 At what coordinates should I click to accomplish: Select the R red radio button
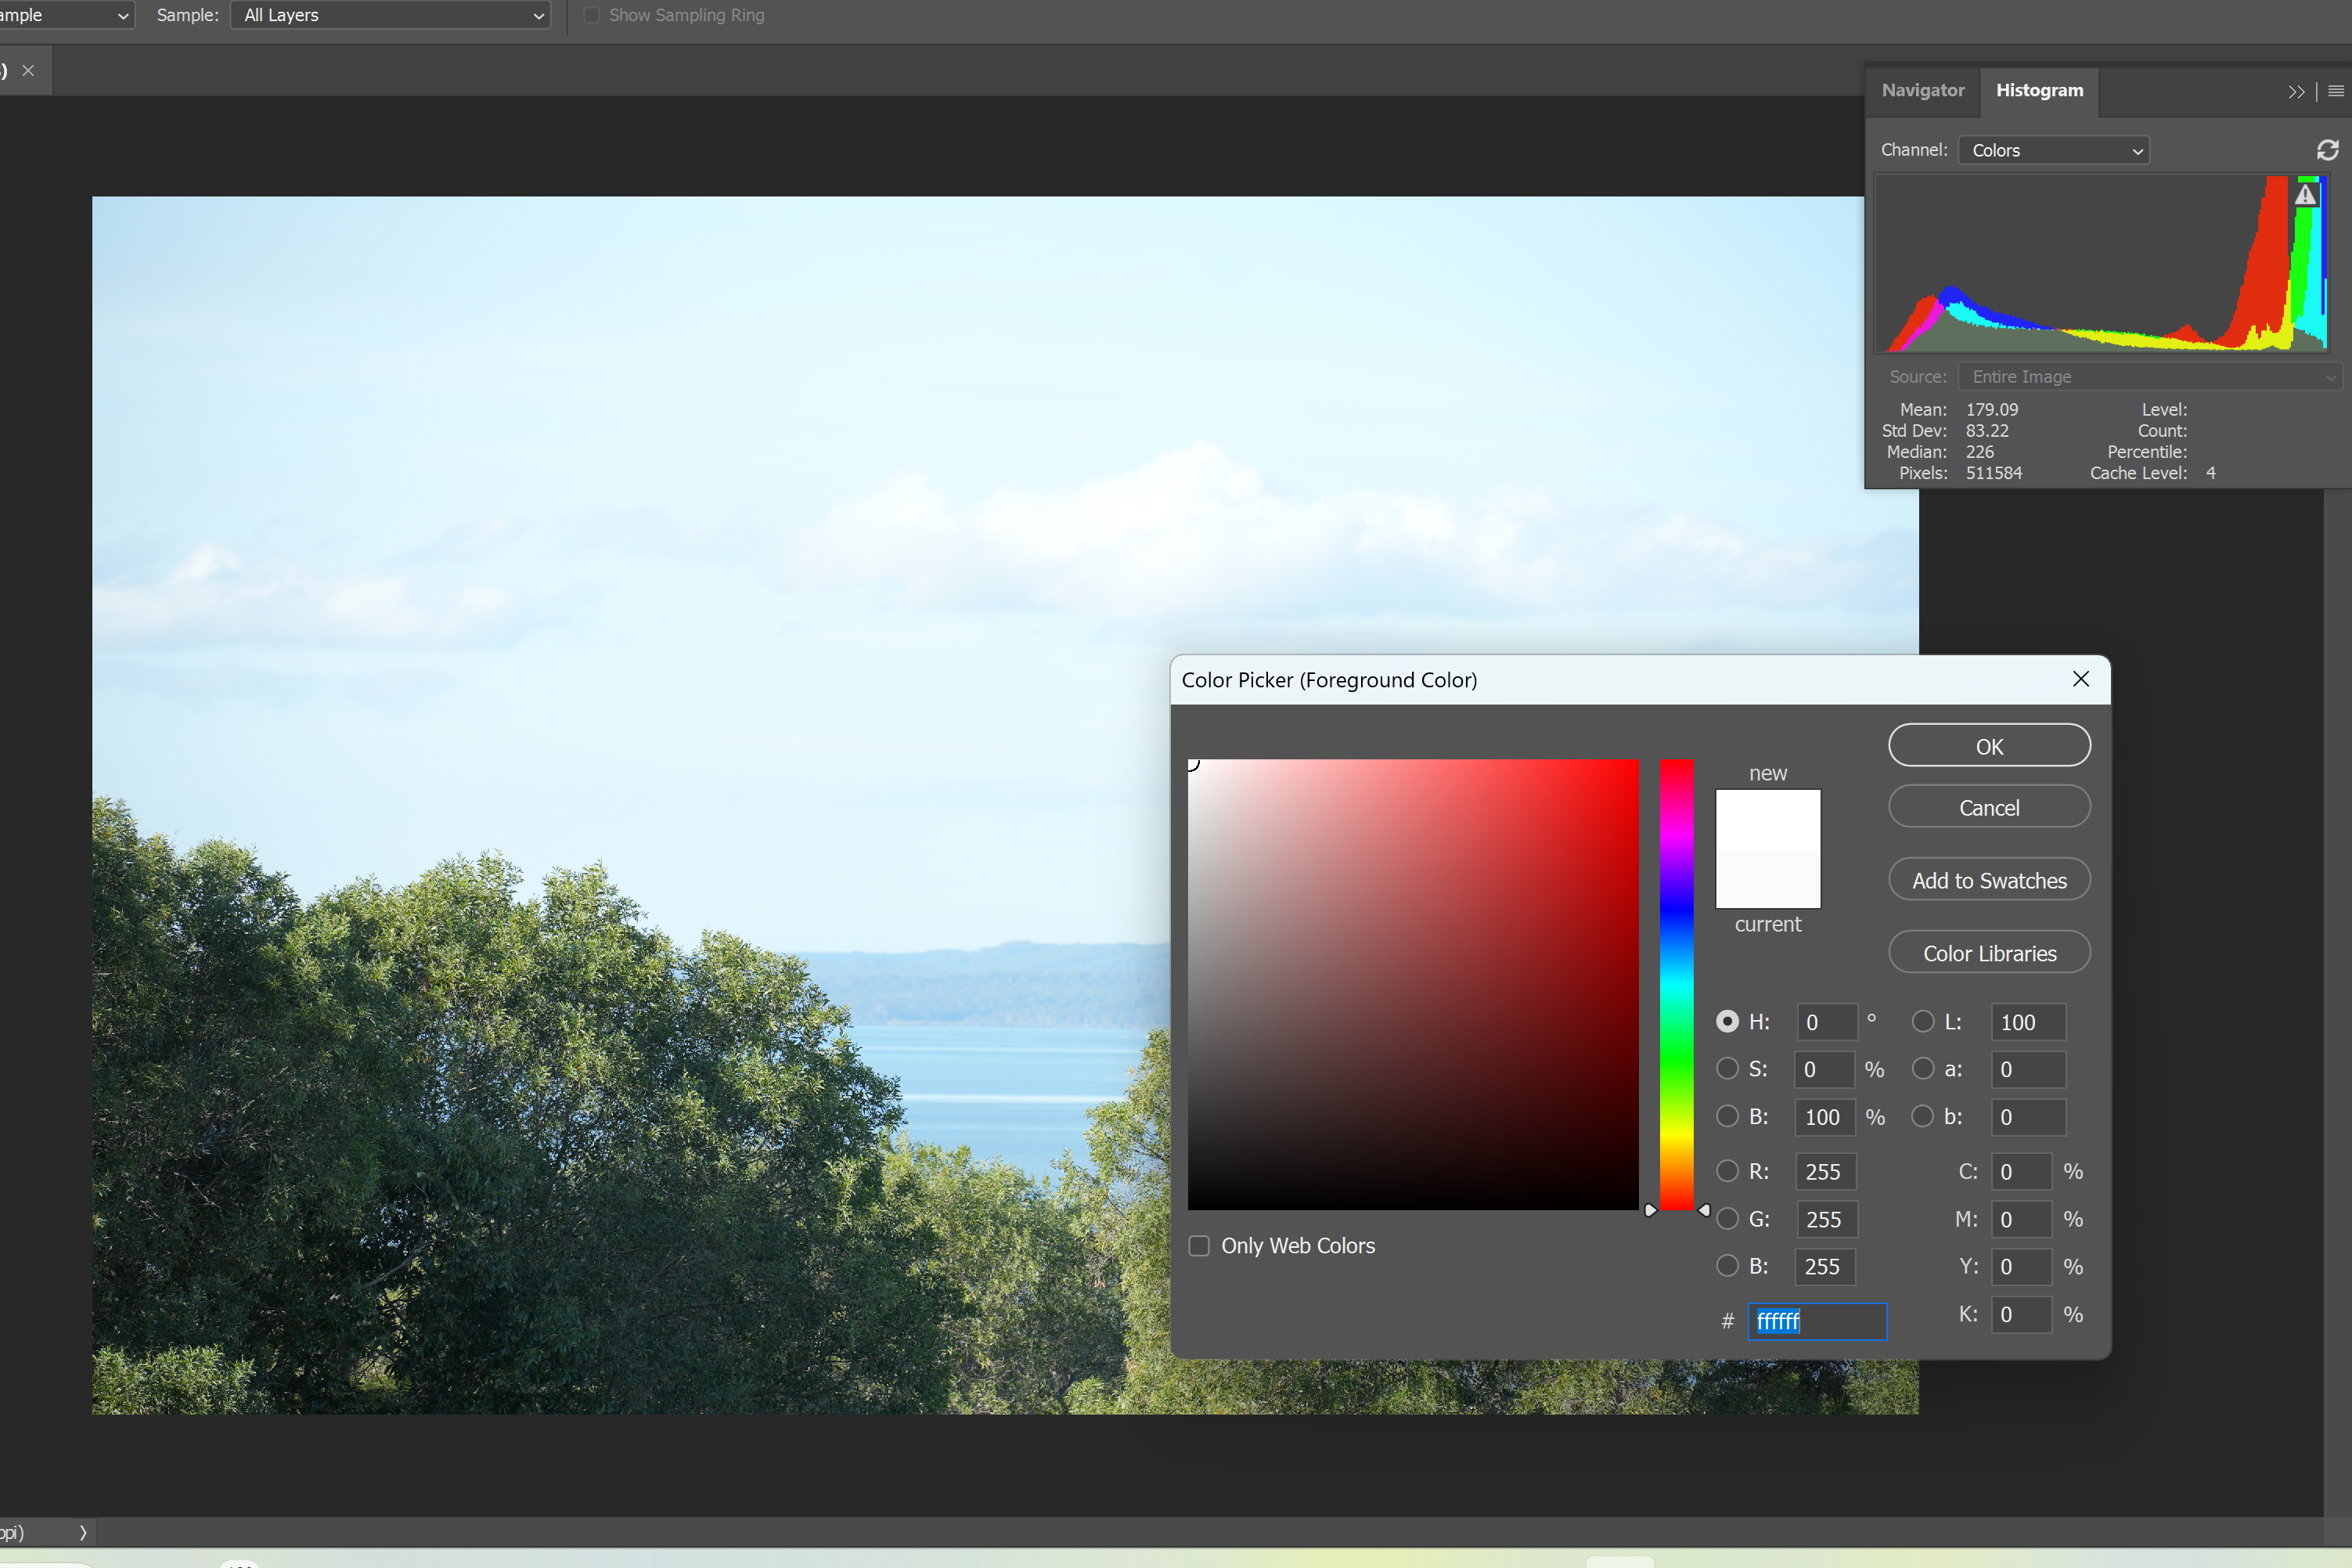point(1727,1171)
